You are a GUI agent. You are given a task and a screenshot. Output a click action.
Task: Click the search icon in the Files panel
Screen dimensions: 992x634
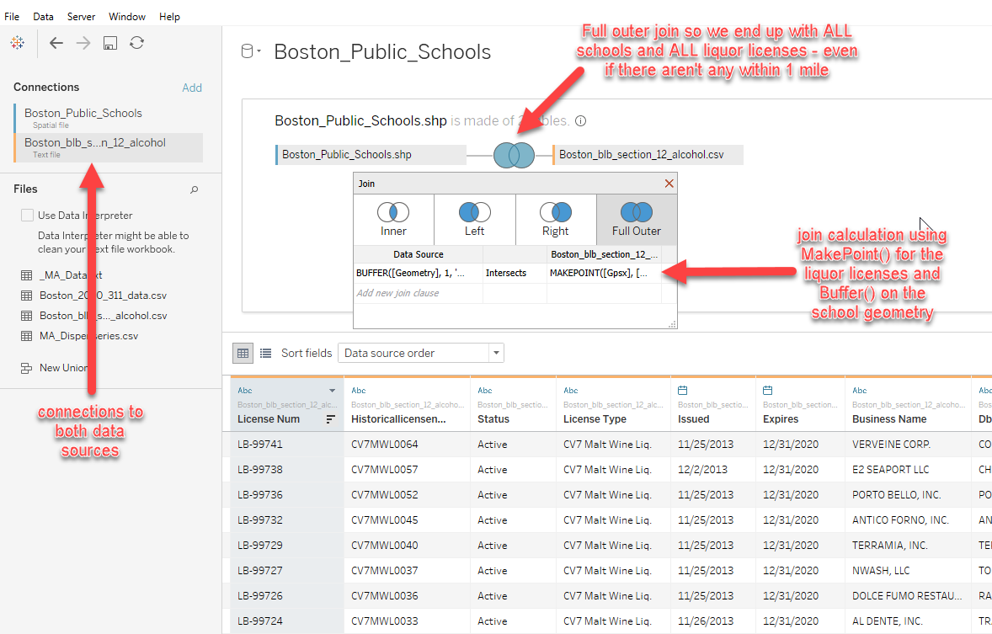(194, 189)
